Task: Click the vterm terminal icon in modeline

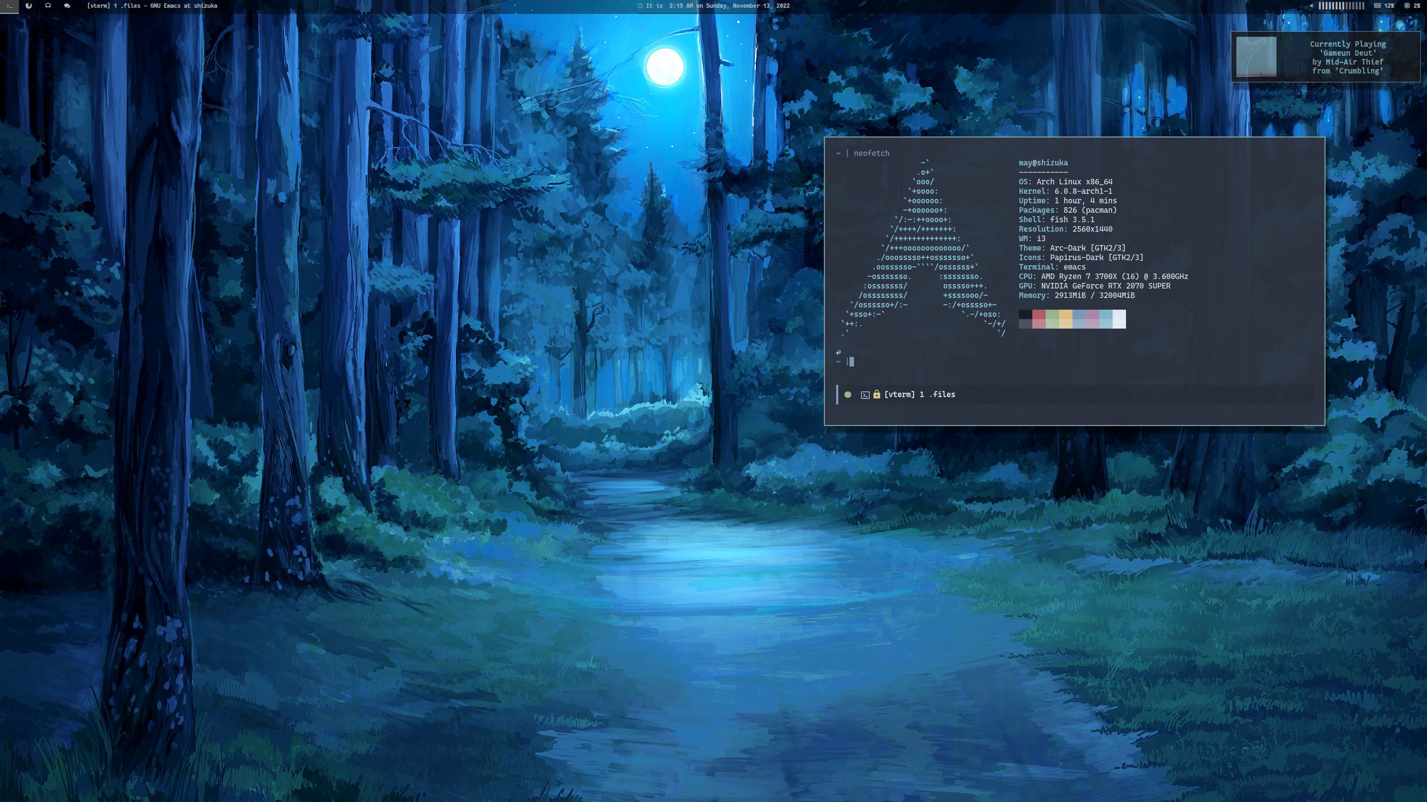Action: tap(865, 395)
